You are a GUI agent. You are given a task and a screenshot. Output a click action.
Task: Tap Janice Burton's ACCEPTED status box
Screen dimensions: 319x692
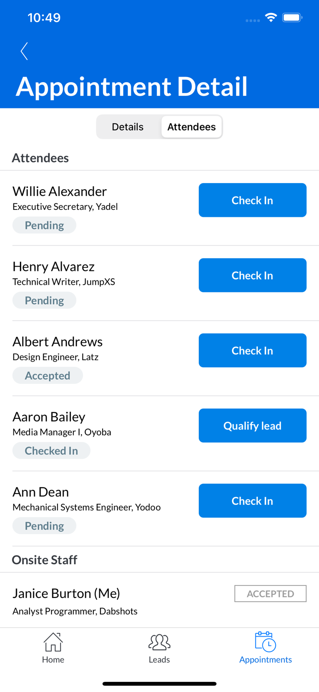270,593
